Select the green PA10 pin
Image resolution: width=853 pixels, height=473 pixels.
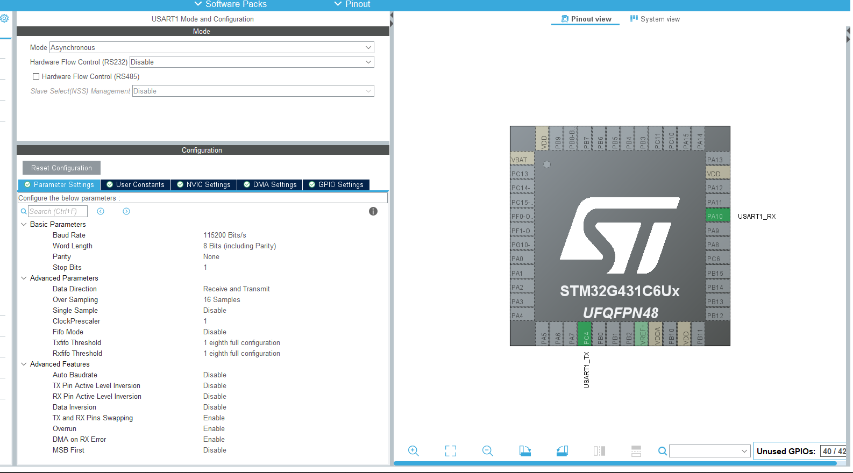coord(717,216)
